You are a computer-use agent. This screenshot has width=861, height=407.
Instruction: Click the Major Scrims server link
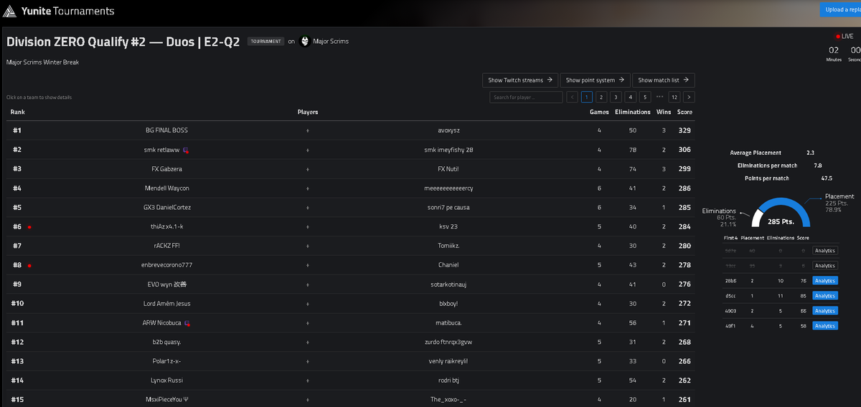pos(331,42)
